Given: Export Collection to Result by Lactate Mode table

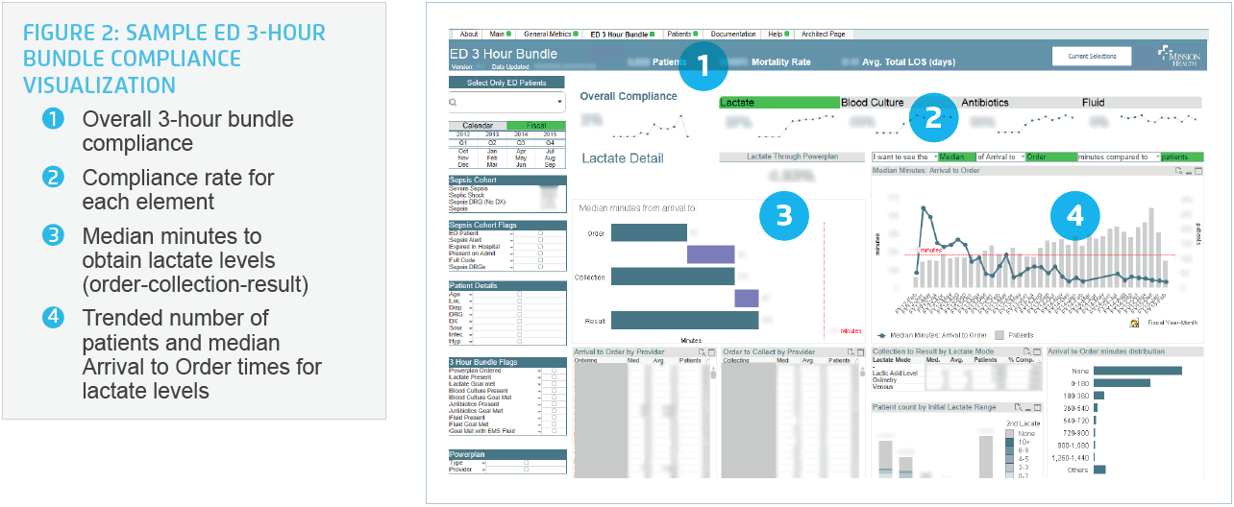Looking at the screenshot, I should [x=1028, y=352].
